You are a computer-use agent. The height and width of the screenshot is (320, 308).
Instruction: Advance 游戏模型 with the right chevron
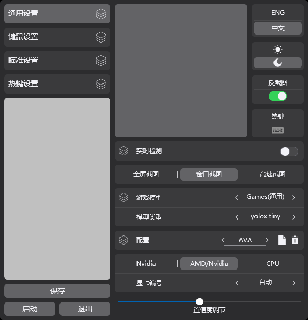(294, 197)
